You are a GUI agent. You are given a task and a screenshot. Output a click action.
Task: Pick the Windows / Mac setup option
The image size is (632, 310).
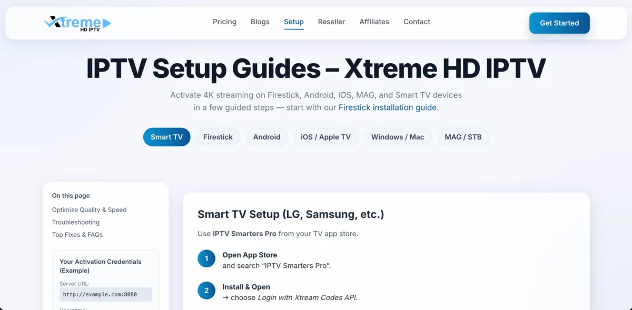tap(397, 137)
